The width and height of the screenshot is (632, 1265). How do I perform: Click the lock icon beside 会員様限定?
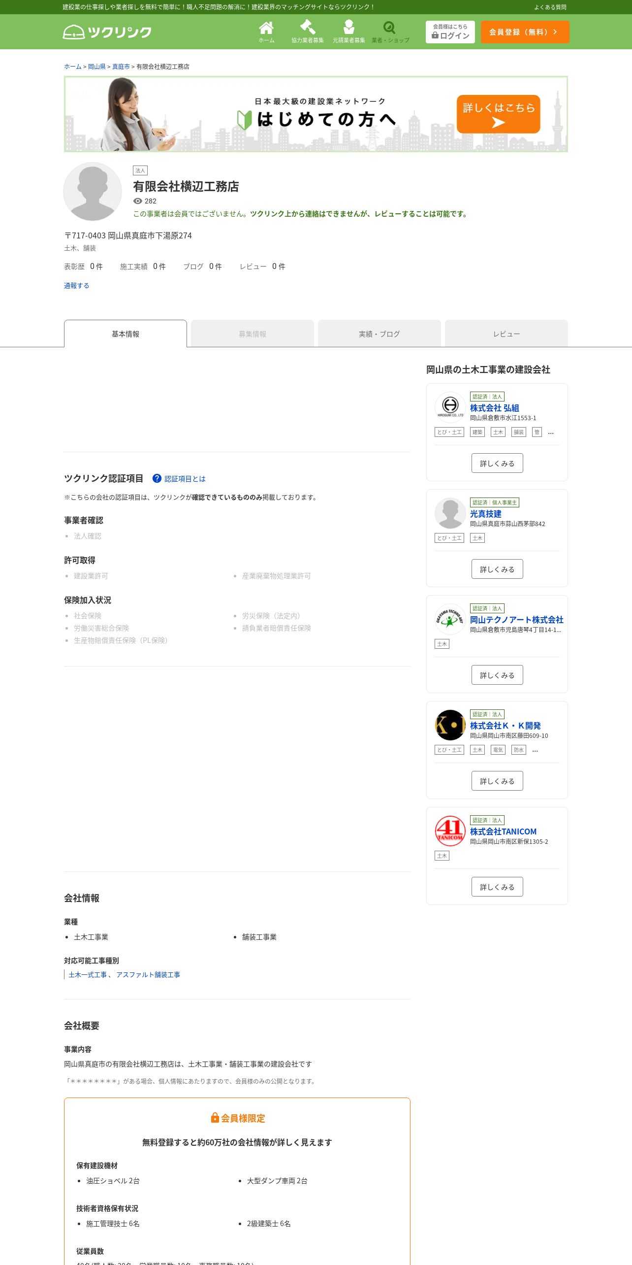tap(215, 1118)
